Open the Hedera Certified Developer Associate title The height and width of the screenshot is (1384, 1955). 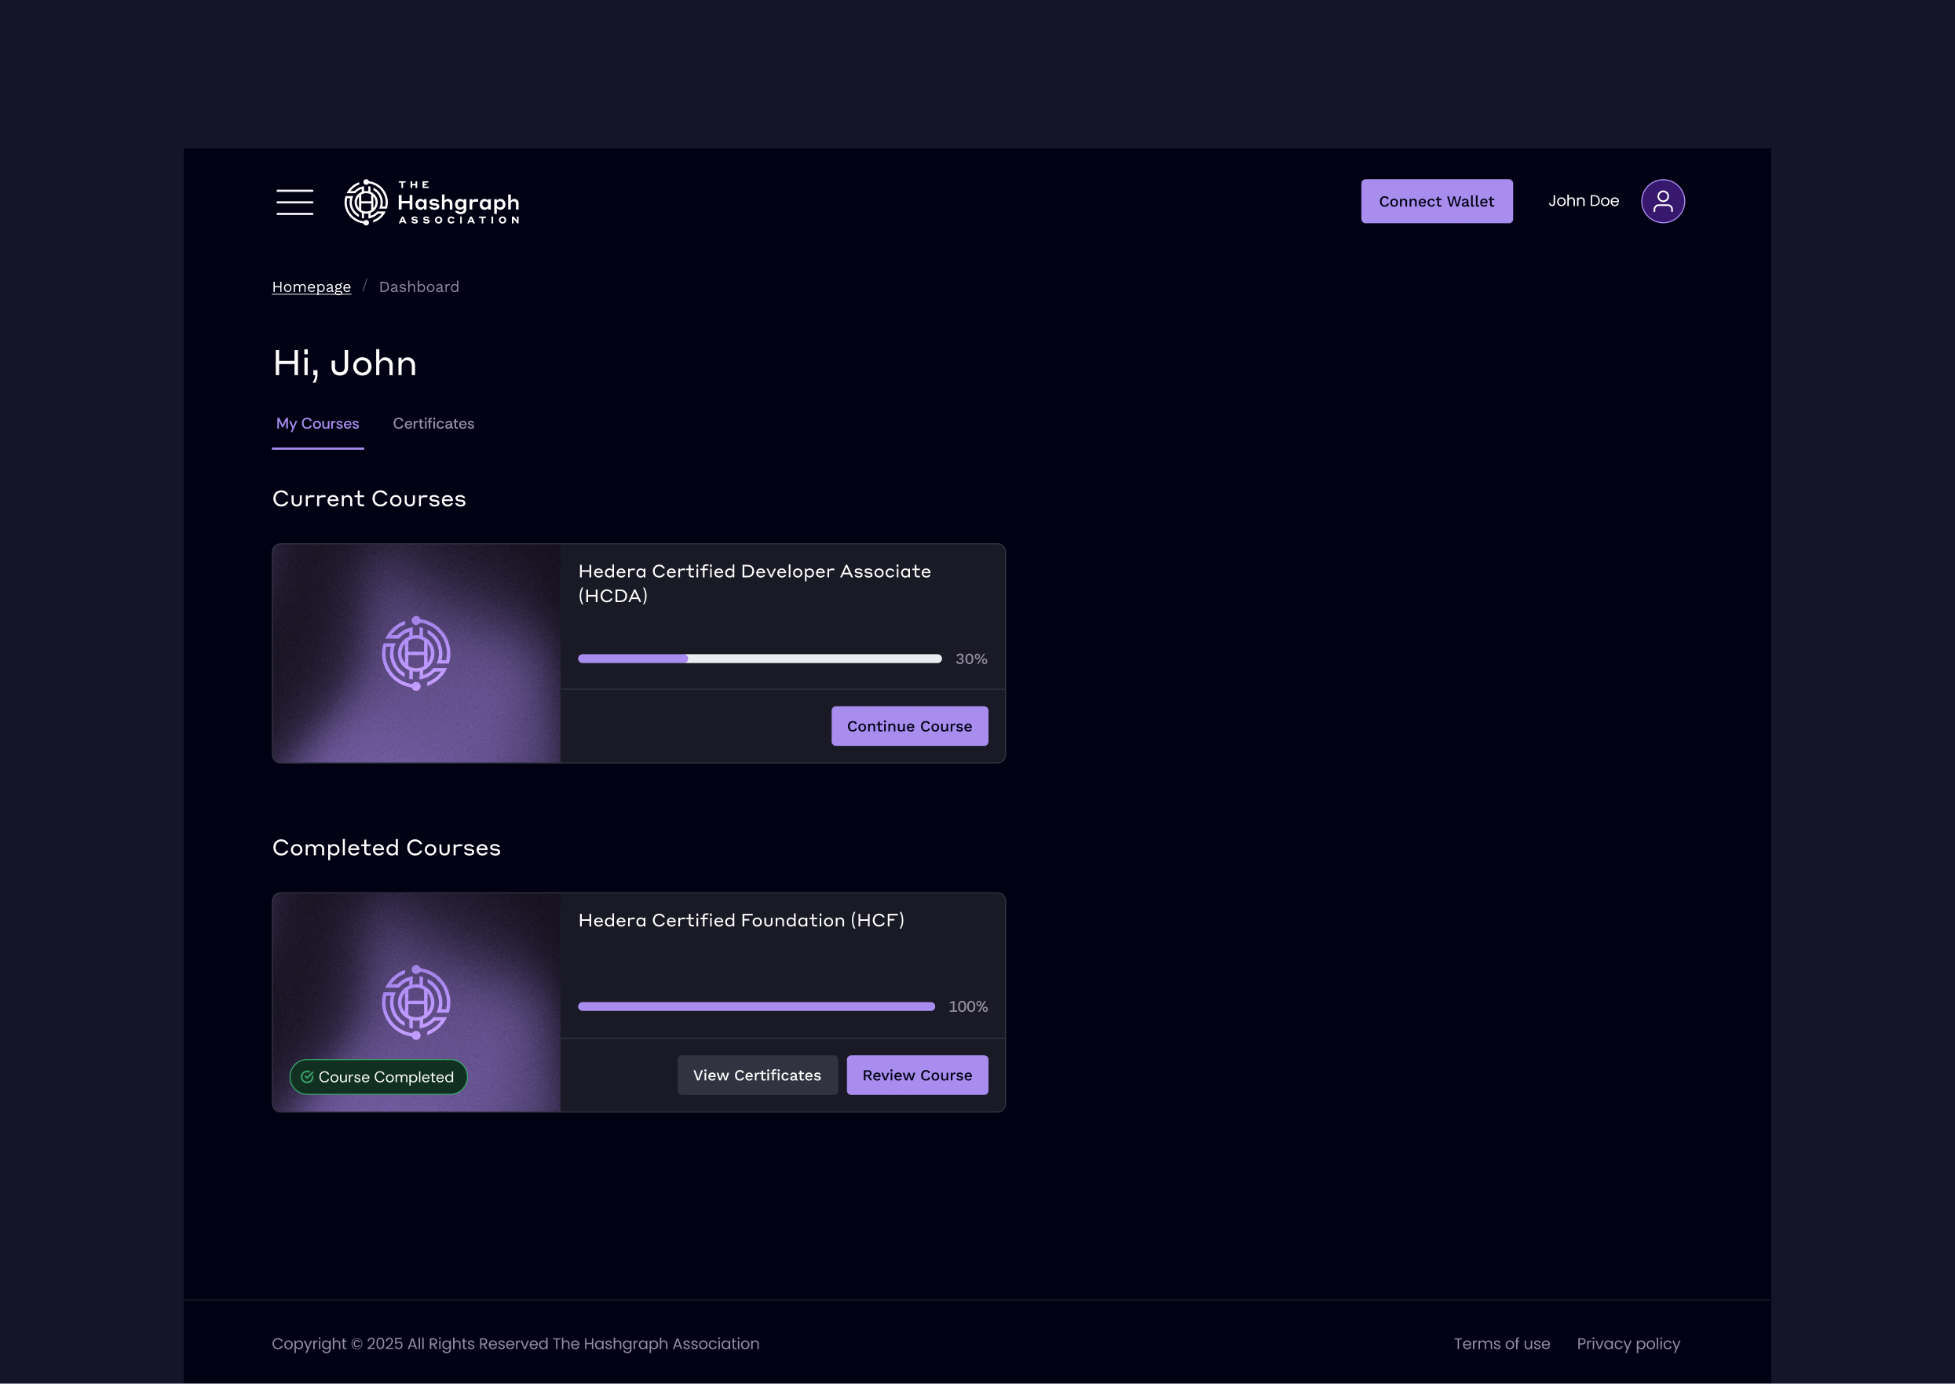[x=755, y=583]
